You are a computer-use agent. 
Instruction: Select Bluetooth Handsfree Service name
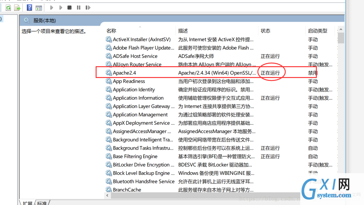point(144,181)
